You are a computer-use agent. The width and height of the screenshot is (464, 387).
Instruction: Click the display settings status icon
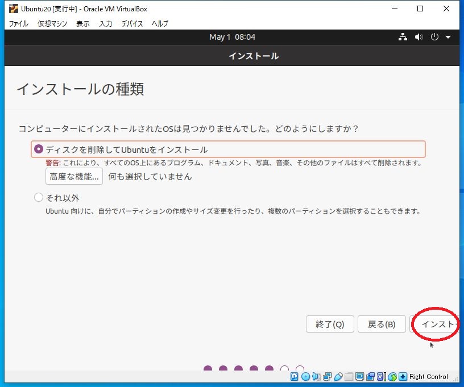pyautogui.click(x=359, y=376)
